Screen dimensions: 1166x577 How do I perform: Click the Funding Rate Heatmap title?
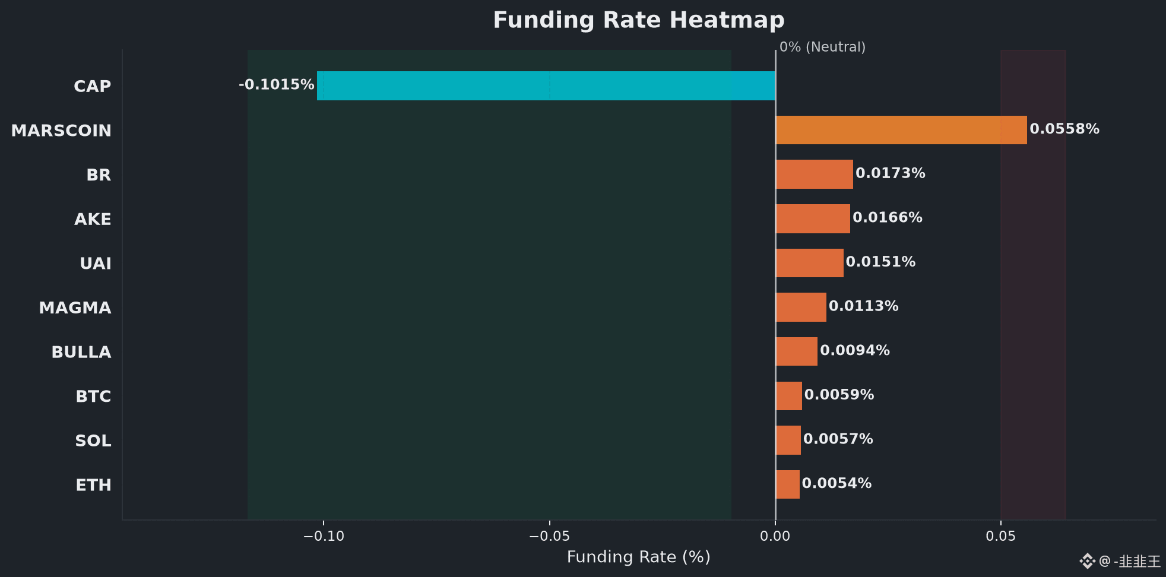tap(639, 20)
